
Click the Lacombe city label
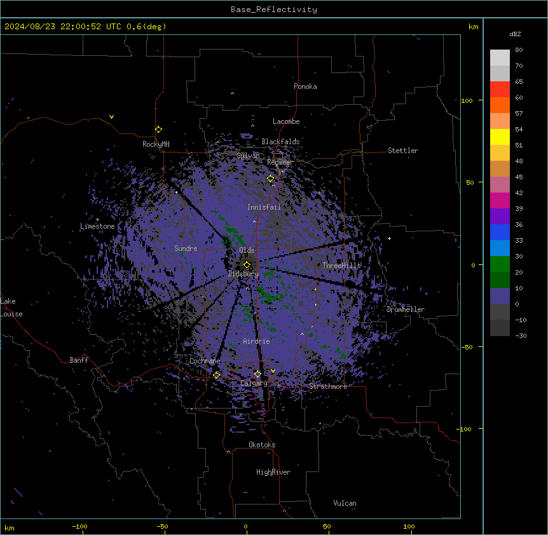(x=286, y=121)
